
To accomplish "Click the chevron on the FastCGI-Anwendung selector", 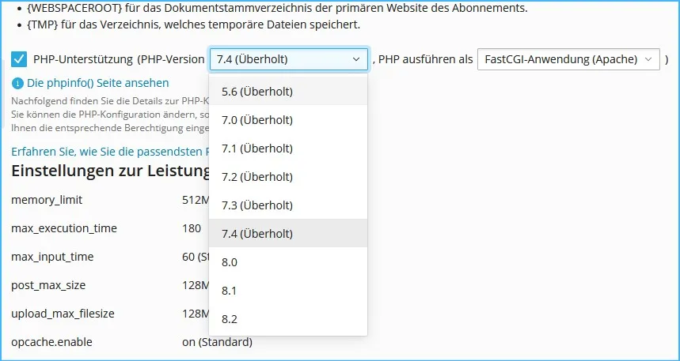I will [x=649, y=59].
